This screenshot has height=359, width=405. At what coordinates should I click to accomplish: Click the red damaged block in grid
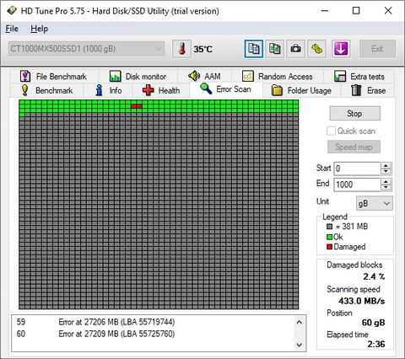[x=137, y=106]
